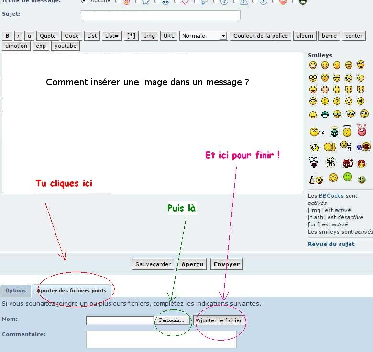Insert the green face smiley
Viewport: 373px width, 352px height.
click(x=348, y=177)
